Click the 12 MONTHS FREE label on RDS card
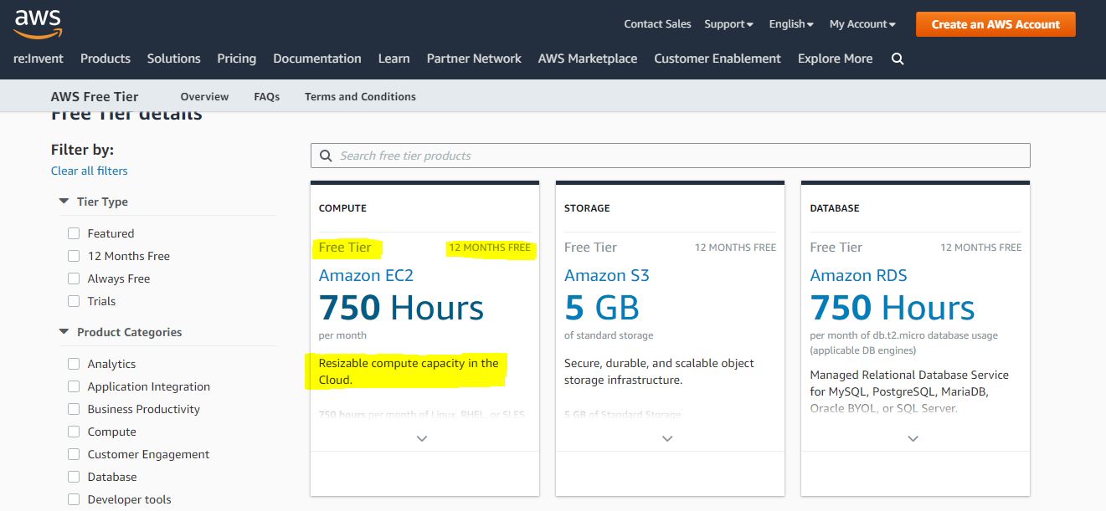 [x=981, y=248]
